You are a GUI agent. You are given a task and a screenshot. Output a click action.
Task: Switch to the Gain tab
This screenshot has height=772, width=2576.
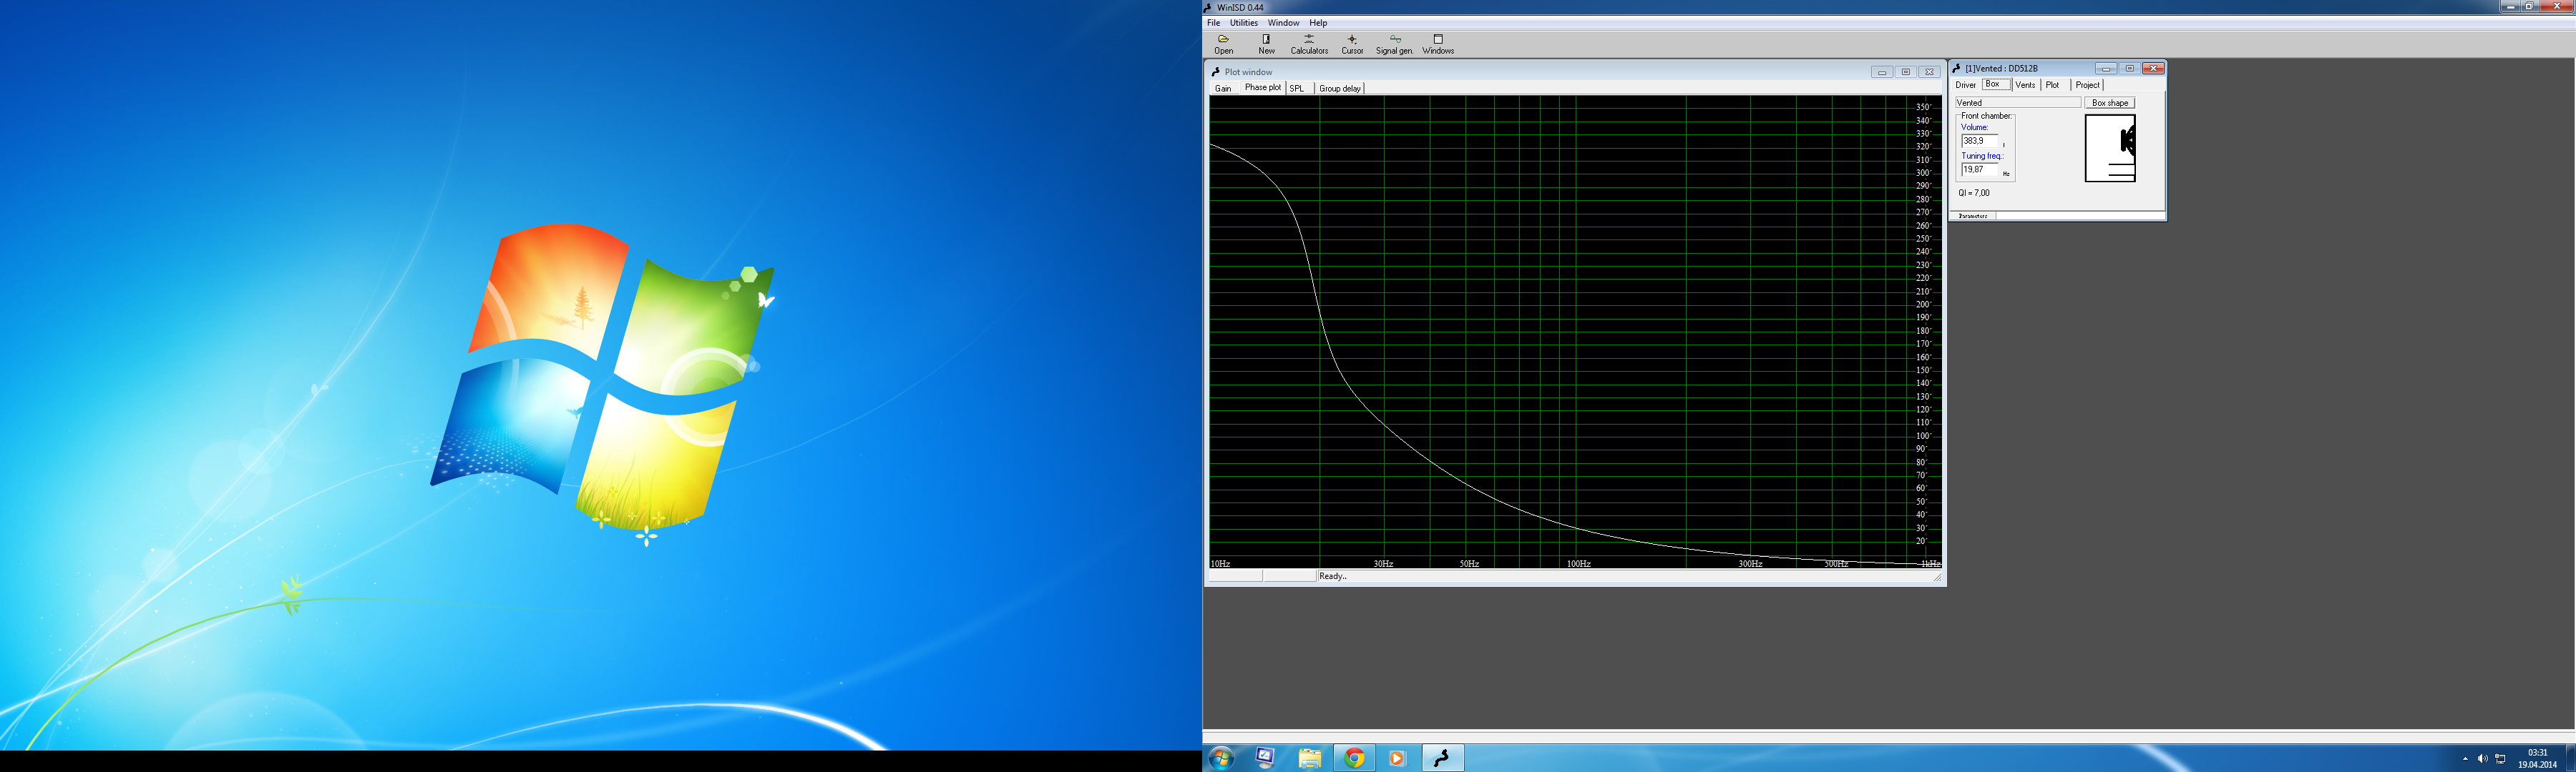click(x=1223, y=88)
